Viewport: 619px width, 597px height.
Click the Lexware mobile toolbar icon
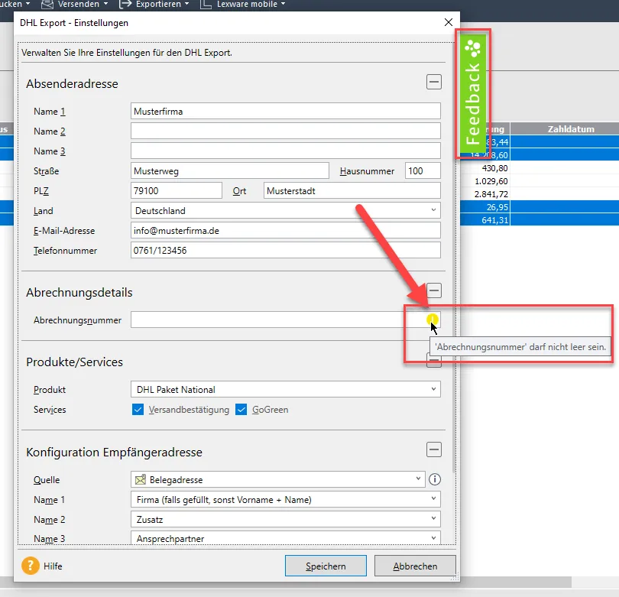206,4
